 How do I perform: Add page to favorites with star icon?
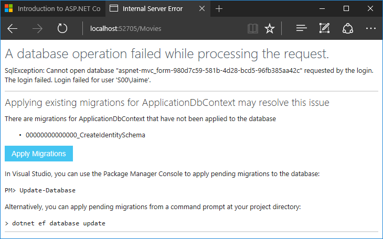click(x=270, y=28)
